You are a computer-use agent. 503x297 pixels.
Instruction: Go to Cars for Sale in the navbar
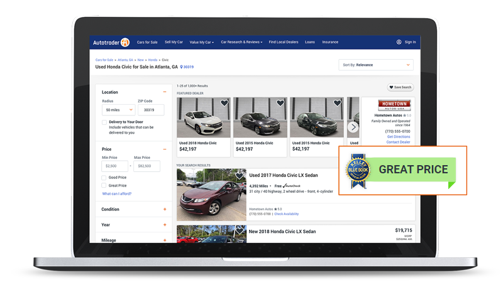(x=147, y=42)
